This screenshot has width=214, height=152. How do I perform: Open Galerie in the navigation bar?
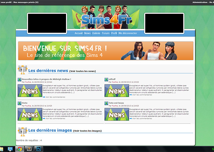click(x=96, y=33)
